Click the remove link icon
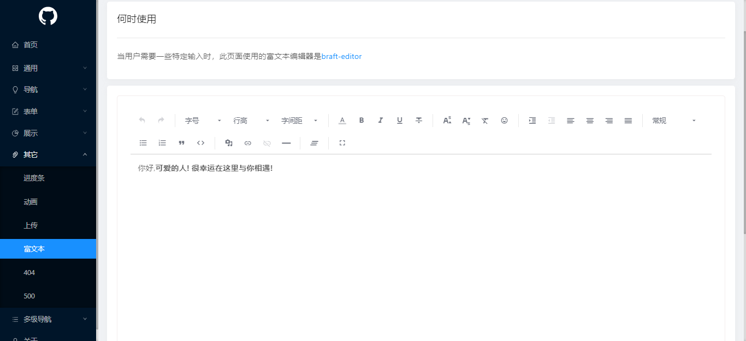 pyautogui.click(x=267, y=143)
